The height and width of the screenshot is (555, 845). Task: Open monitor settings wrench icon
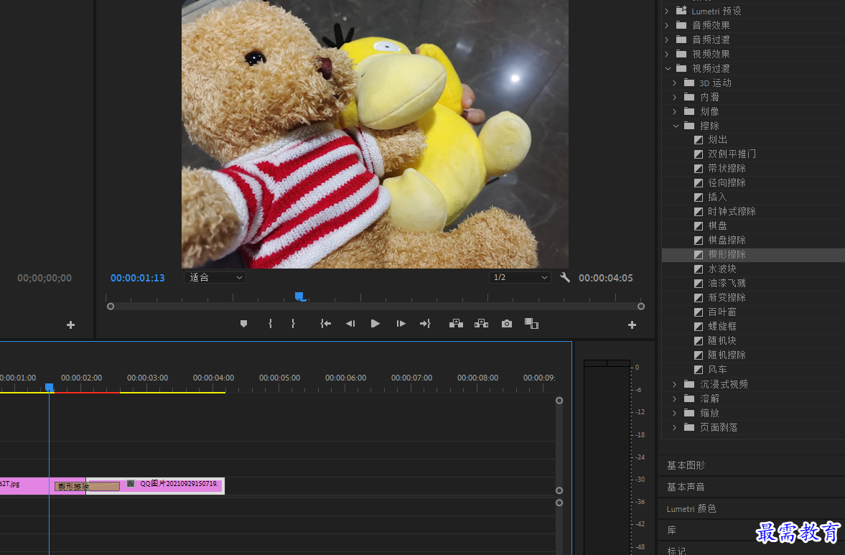tap(565, 277)
